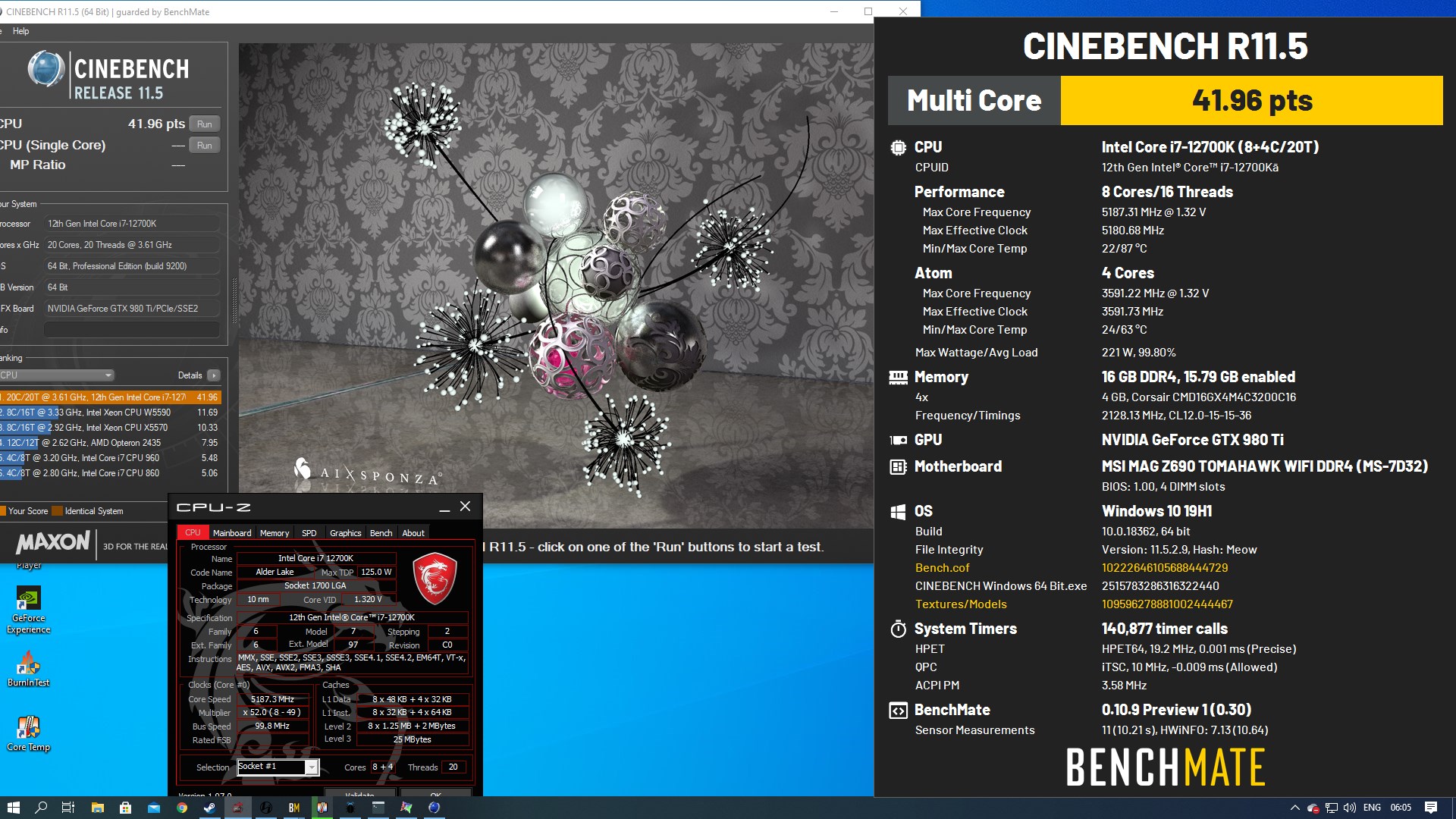Screen dimensions: 1456x819
Task: Open the volume control
Action: tap(1350, 808)
